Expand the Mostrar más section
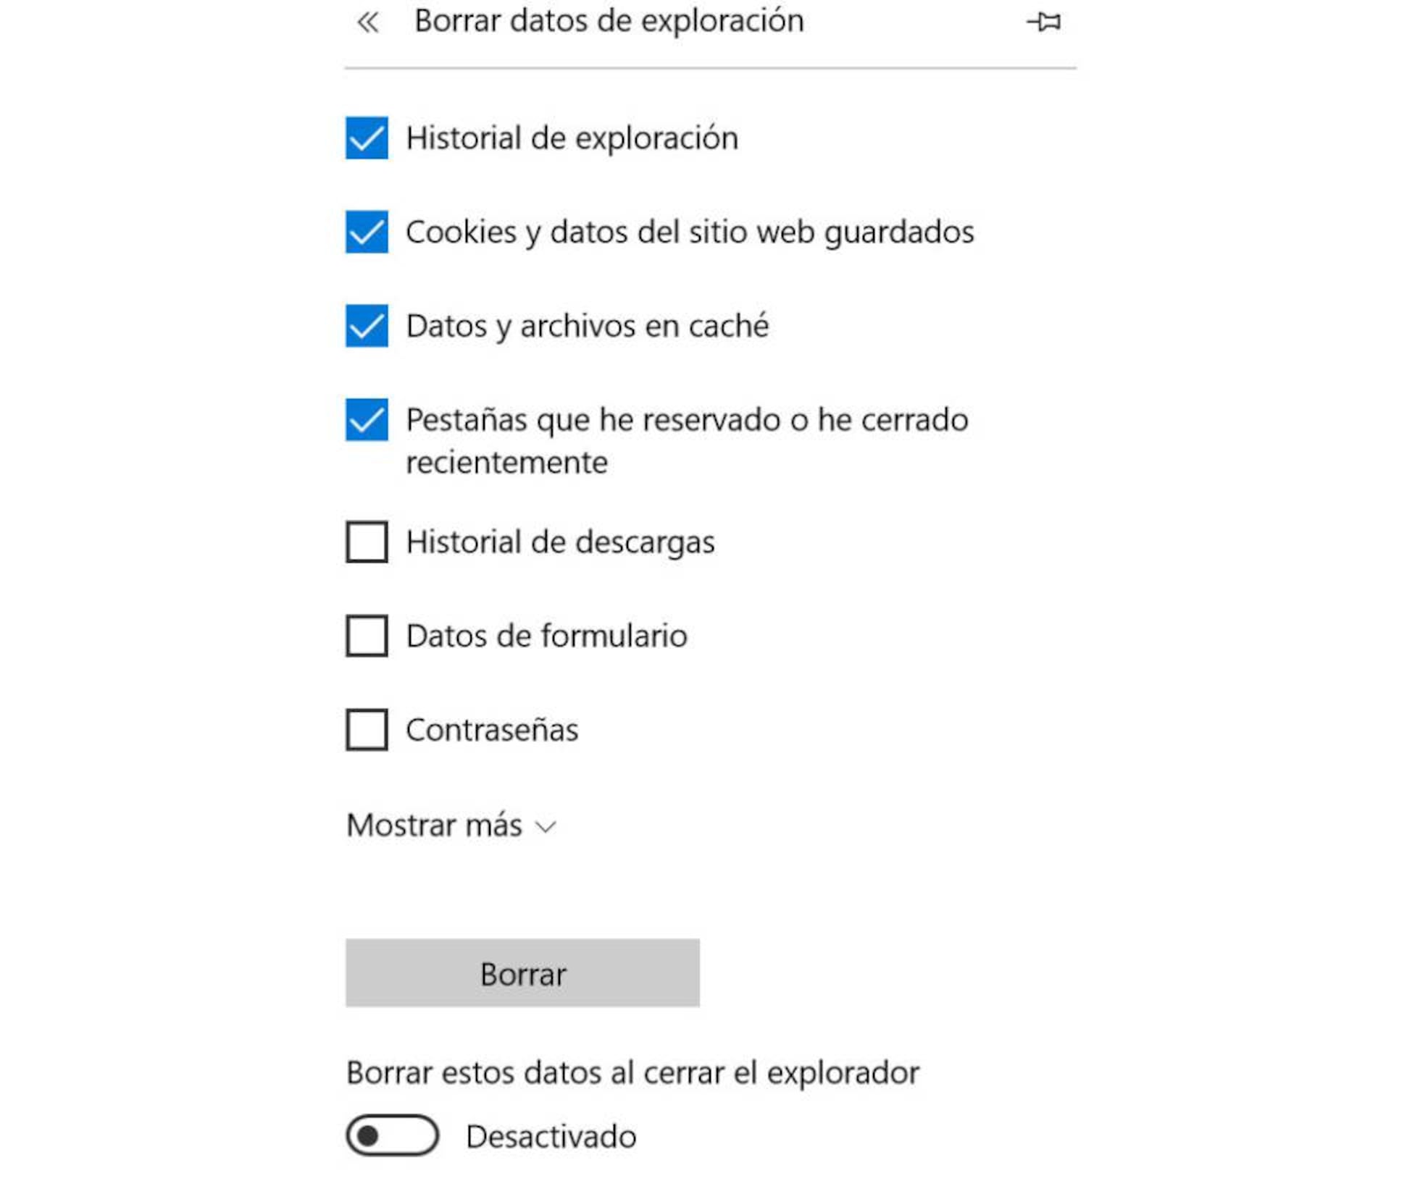Screen dimensions: 1420x1202 pyautogui.click(x=435, y=825)
